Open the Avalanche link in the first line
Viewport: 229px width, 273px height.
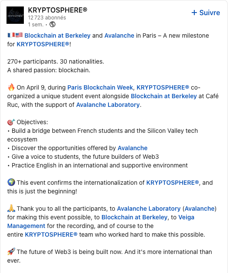[x=119, y=35]
